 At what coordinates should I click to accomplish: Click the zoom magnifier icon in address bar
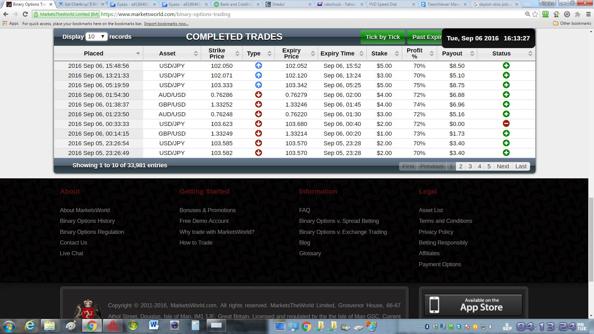tap(527, 14)
